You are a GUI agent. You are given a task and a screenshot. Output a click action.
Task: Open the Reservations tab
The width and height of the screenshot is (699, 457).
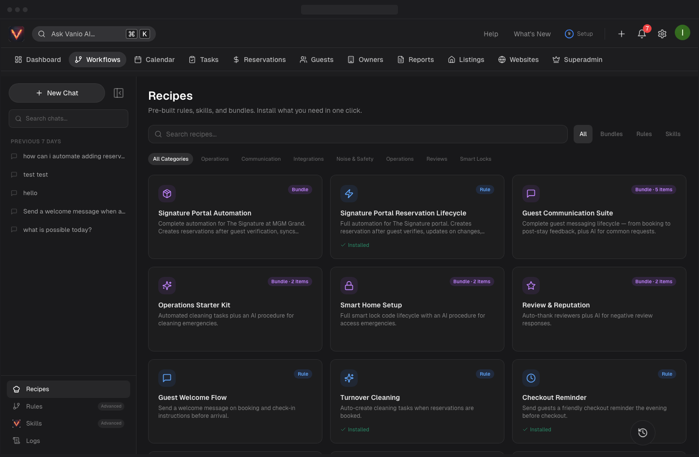click(x=259, y=60)
